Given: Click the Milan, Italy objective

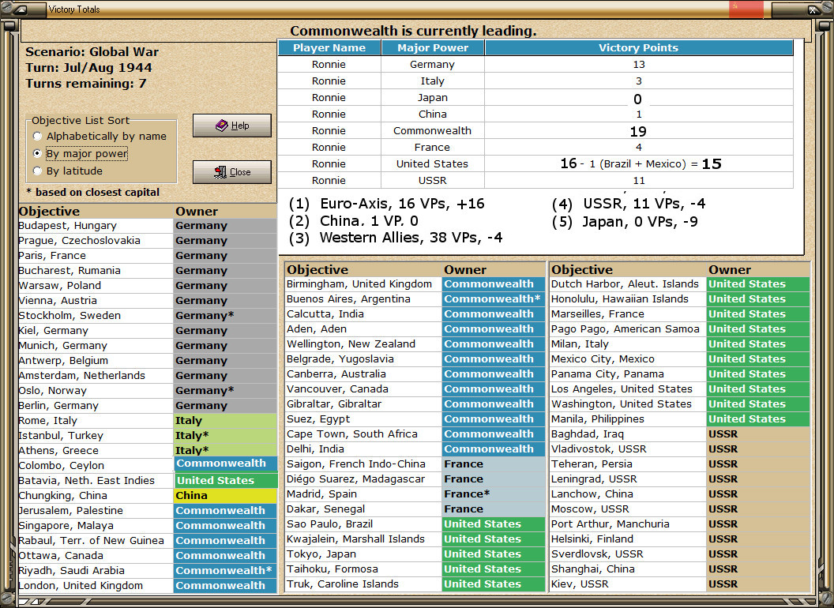Looking at the screenshot, I should pyautogui.click(x=580, y=344).
